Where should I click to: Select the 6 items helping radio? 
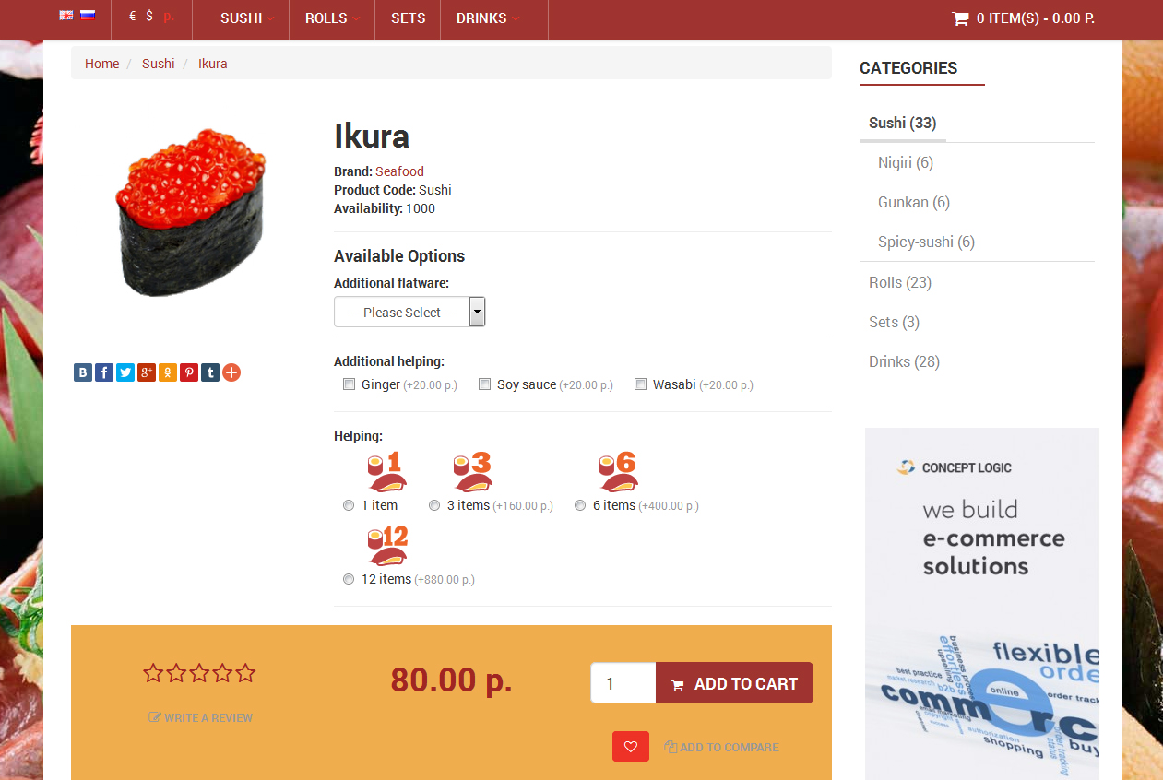point(580,505)
